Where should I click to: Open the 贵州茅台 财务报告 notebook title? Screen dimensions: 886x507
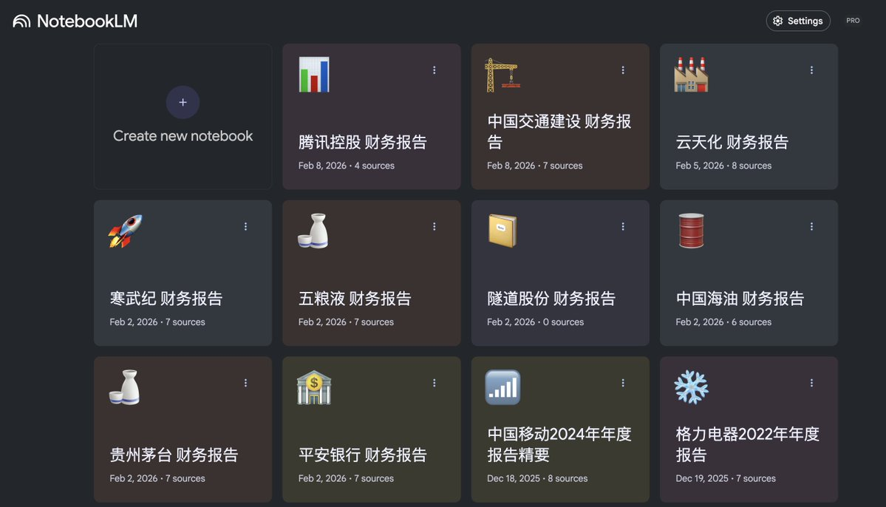click(174, 455)
